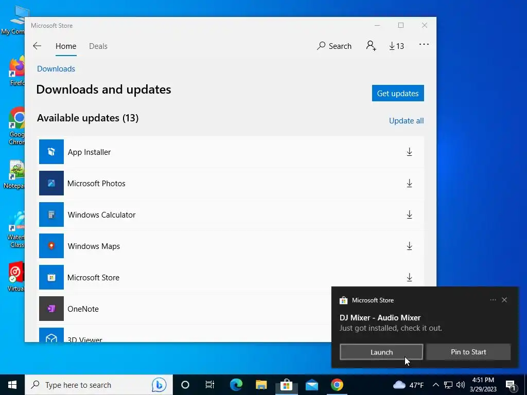Select the Windows Maps list entry text
This screenshot has width=527, height=395.
(x=94, y=246)
